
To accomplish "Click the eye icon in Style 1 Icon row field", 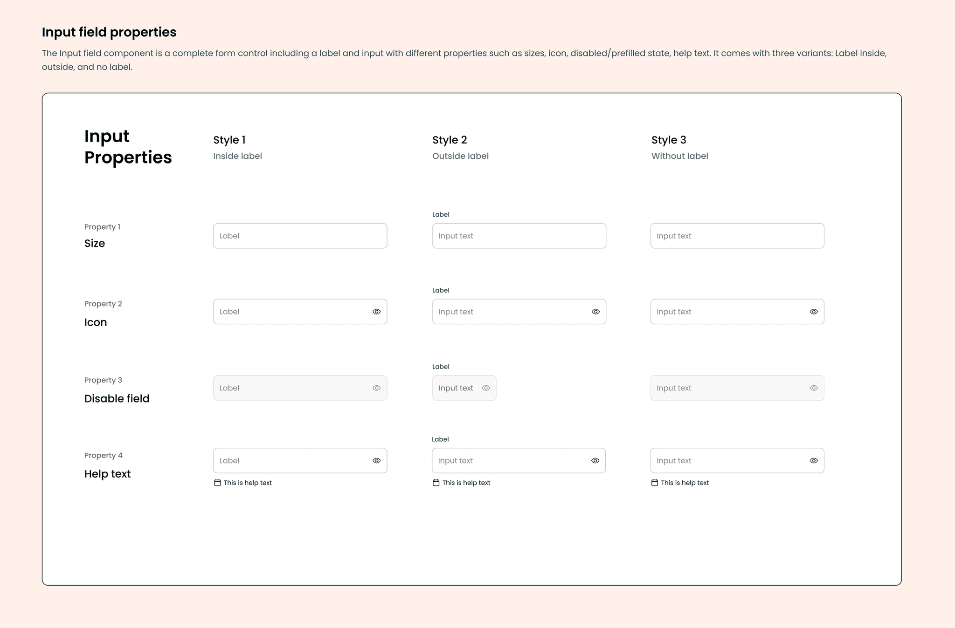I will (x=376, y=311).
